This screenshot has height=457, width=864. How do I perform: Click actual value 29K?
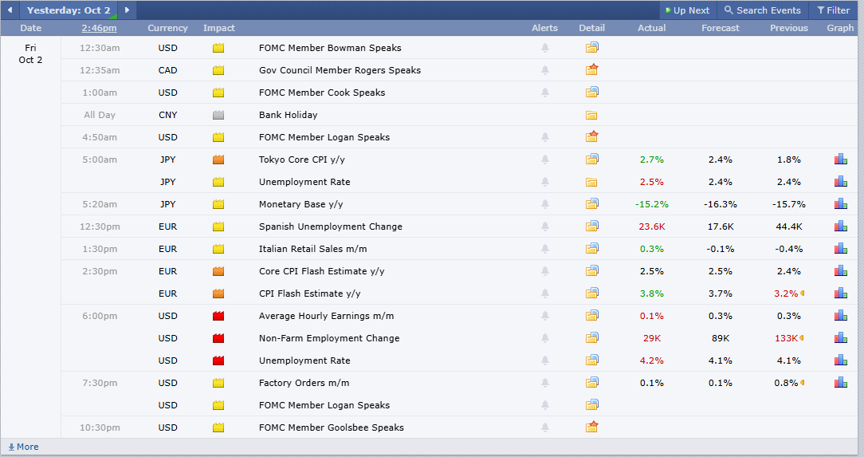point(652,338)
